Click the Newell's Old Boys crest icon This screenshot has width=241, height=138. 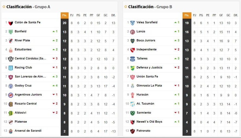(133, 122)
